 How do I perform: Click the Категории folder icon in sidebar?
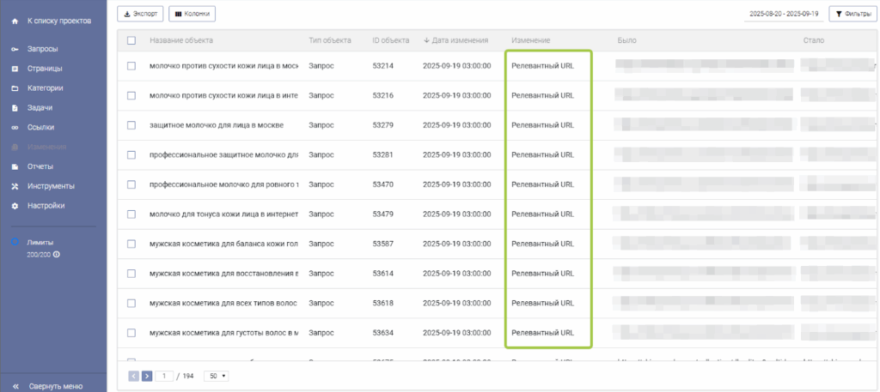coord(15,88)
